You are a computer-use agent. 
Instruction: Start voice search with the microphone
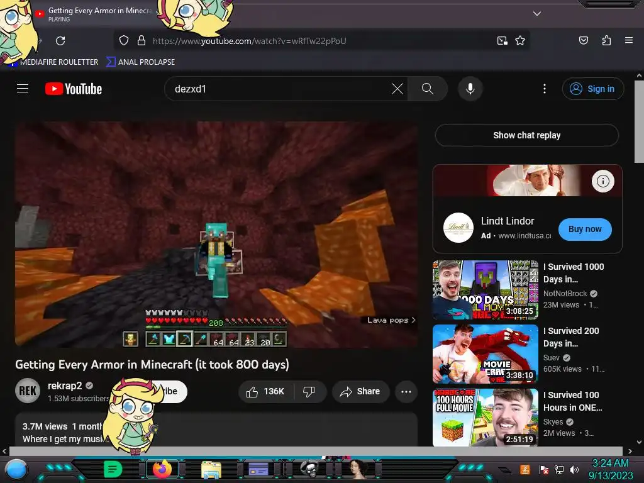coord(470,89)
